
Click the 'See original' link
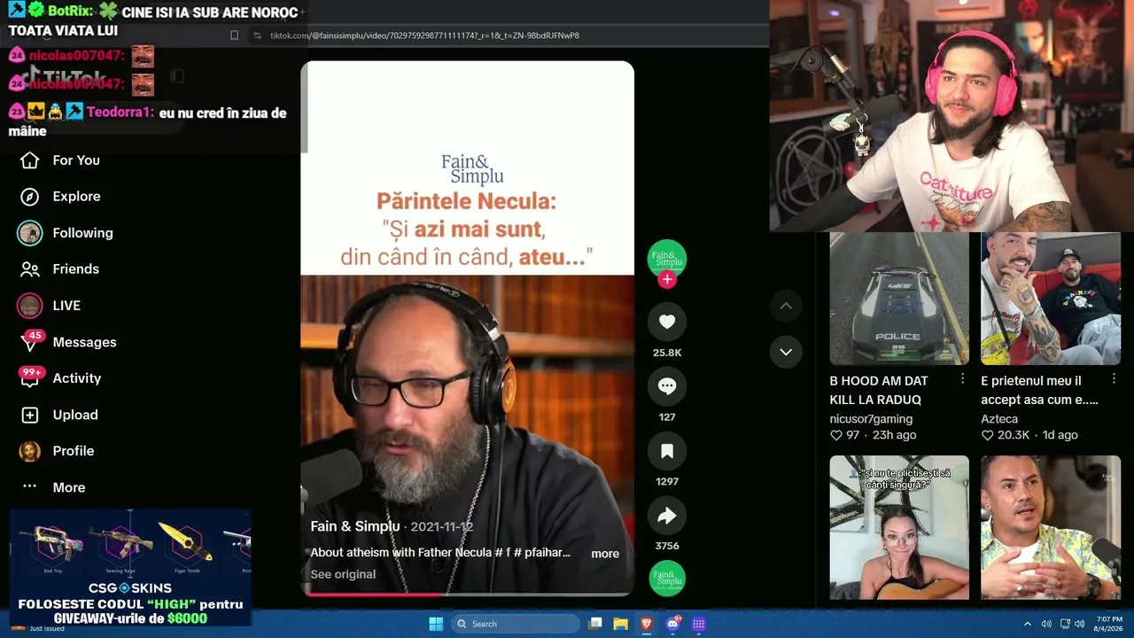343,574
